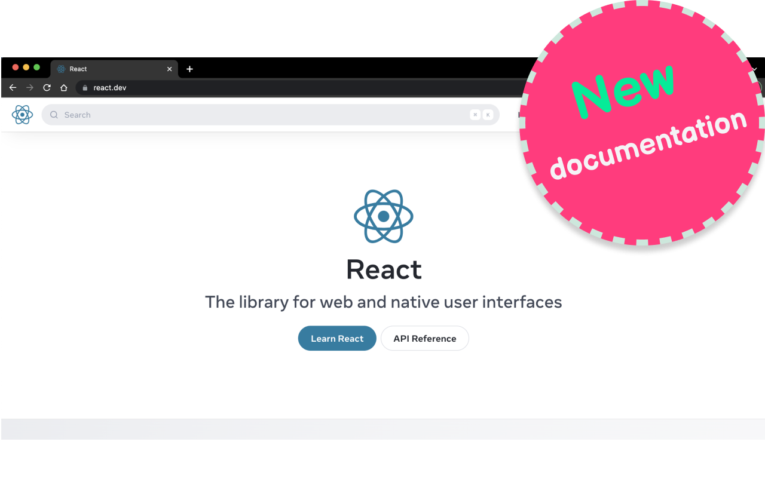This screenshot has width=765, height=497.
Task: Click the React logo in site header
Action: tap(22, 115)
